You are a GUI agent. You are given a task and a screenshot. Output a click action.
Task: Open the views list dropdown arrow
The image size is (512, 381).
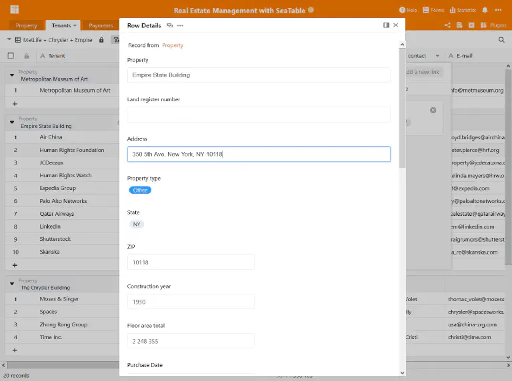point(9,39)
